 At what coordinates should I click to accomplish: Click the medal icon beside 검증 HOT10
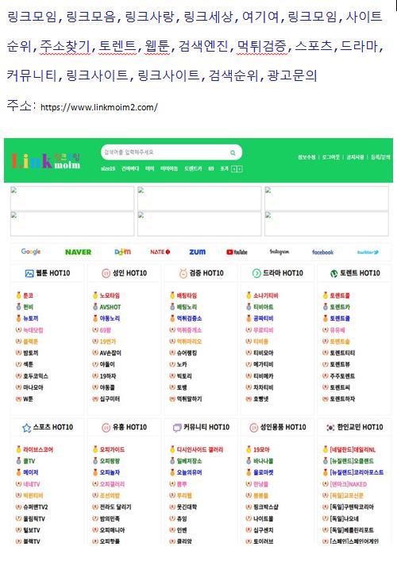[183, 273]
